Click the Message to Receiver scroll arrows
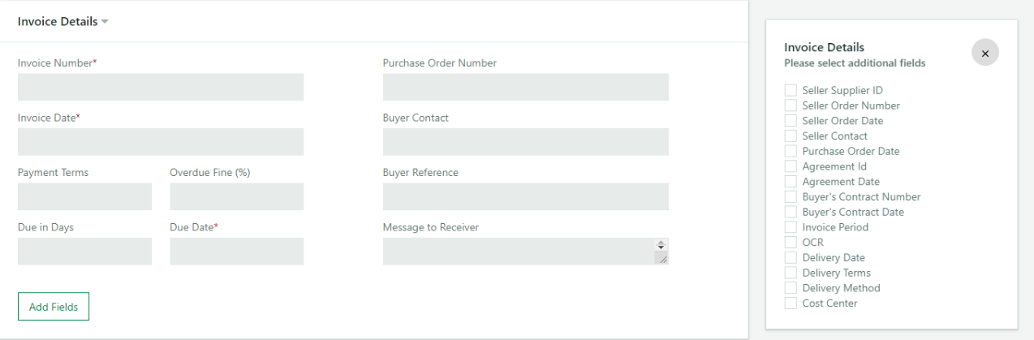 pyautogui.click(x=661, y=244)
